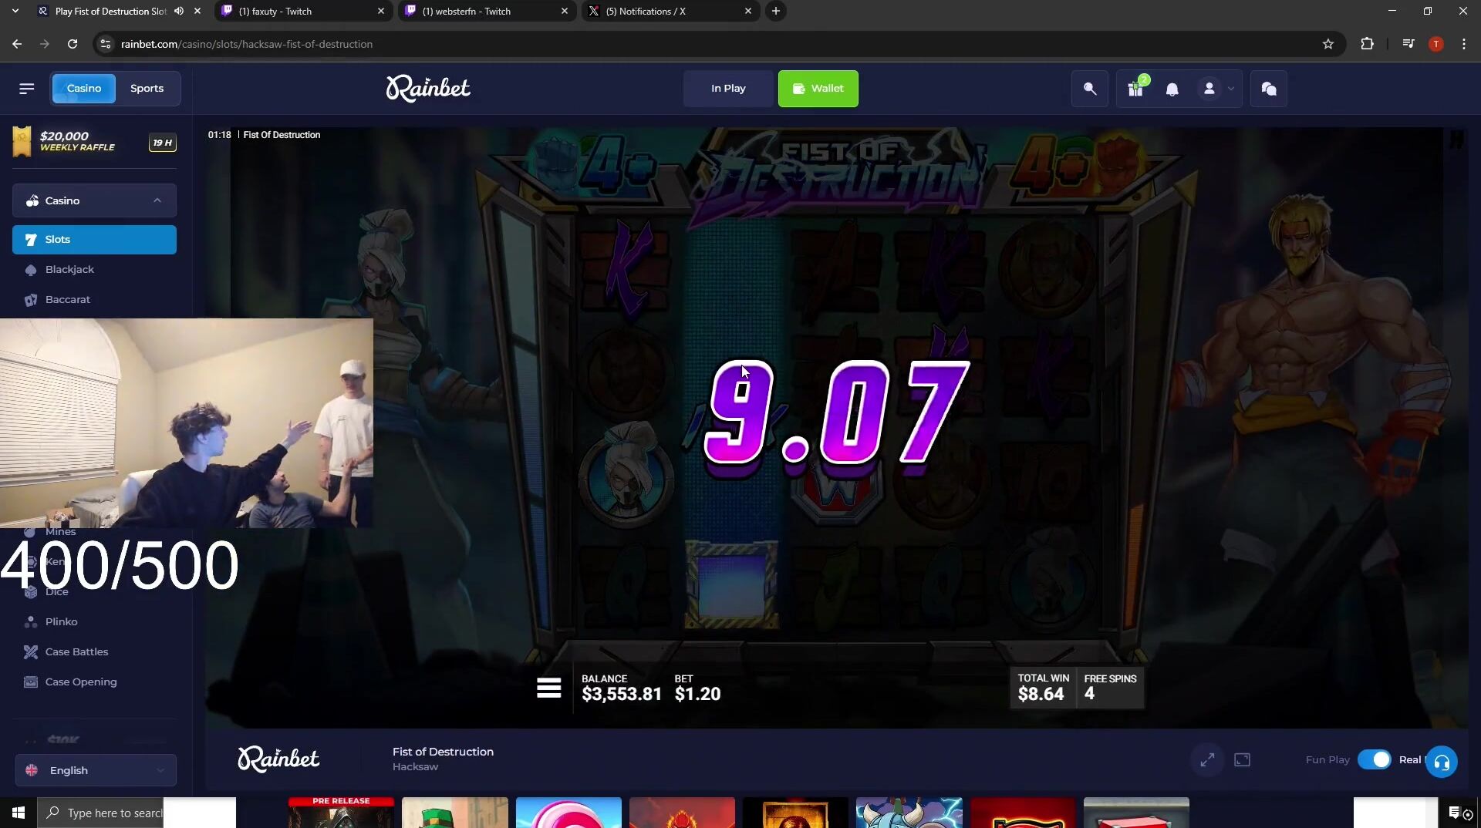Open the chat panel
1481x828 pixels.
1269,89
